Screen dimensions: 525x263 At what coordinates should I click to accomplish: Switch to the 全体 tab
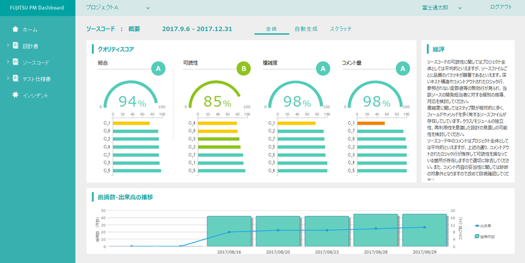tap(271, 29)
